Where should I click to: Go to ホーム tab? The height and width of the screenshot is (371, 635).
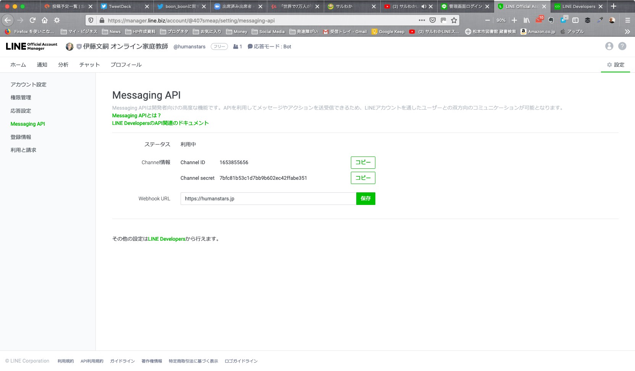(x=18, y=65)
